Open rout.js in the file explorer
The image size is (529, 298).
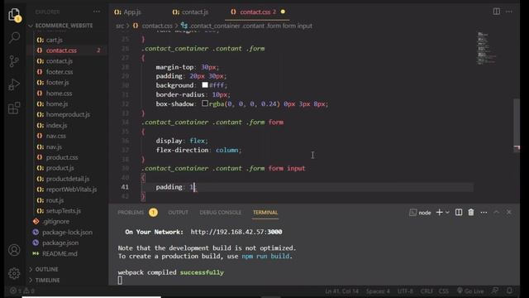pyautogui.click(x=55, y=200)
